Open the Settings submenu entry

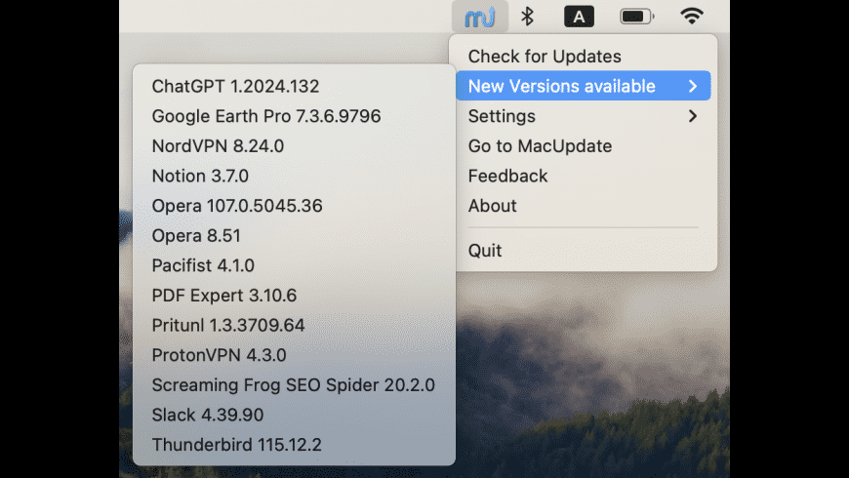tap(584, 116)
